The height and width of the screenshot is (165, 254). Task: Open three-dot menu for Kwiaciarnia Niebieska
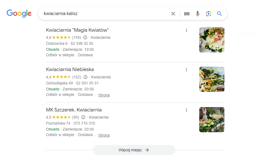[186, 70]
